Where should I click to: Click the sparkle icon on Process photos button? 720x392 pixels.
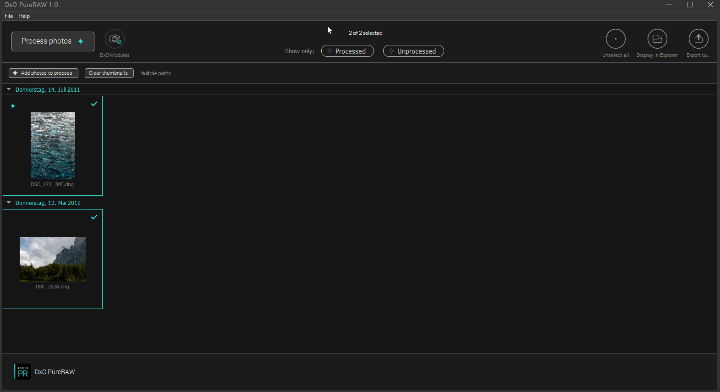[x=81, y=41]
